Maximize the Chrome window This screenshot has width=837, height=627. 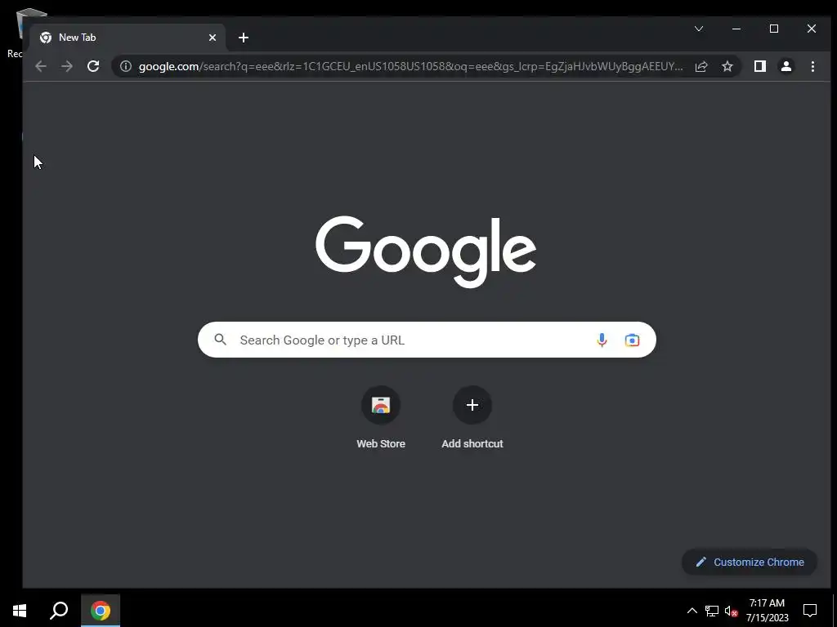(774, 29)
